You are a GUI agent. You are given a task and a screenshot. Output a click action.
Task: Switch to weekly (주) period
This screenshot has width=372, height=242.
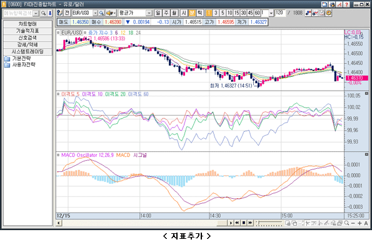tap(166, 13)
